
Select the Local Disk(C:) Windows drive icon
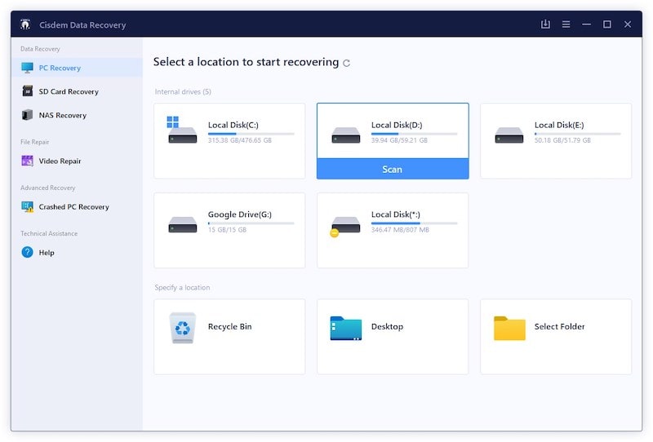click(x=182, y=131)
